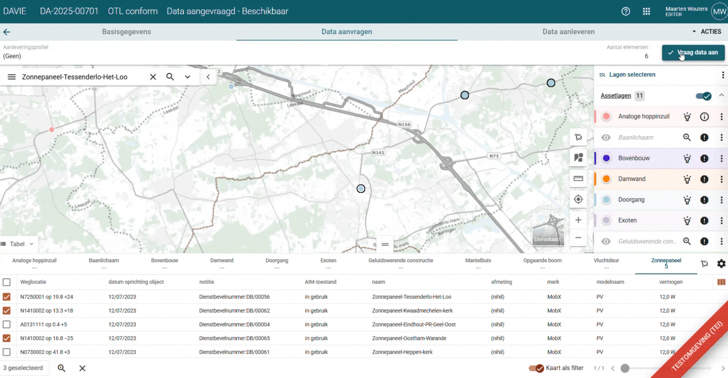Screen dimensions: 728x378
Task: Click the map polygon selection tool
Action: 578,137
